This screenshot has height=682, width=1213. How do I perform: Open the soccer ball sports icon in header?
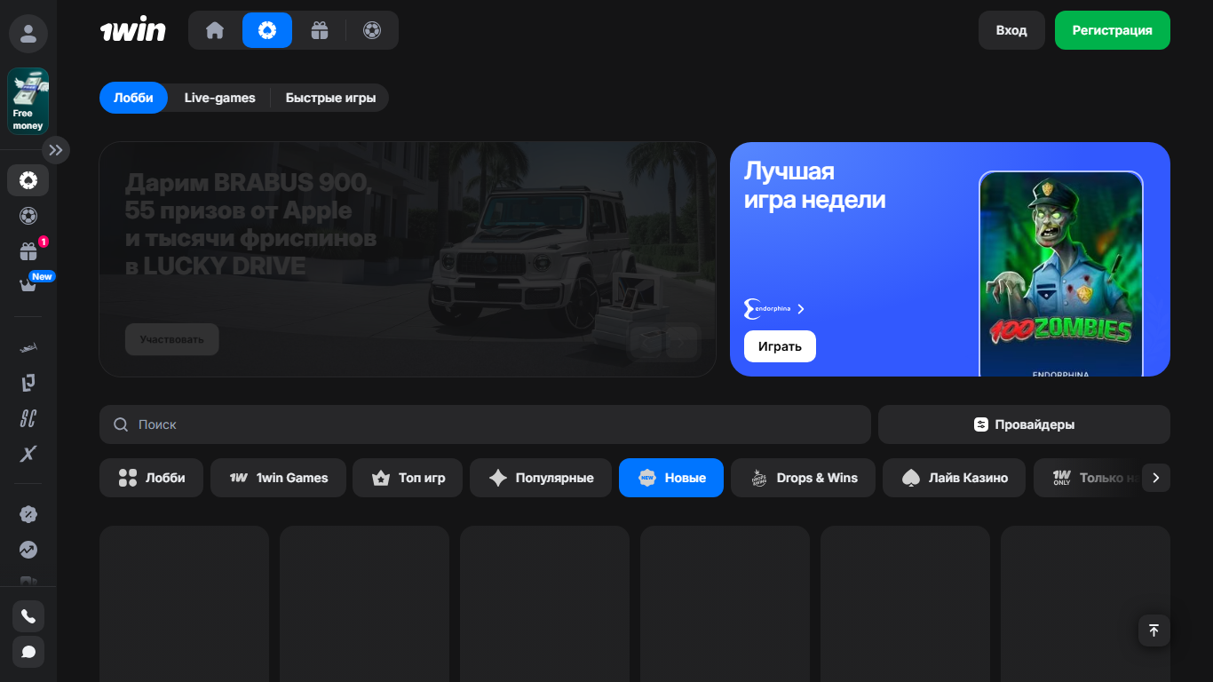372,30
